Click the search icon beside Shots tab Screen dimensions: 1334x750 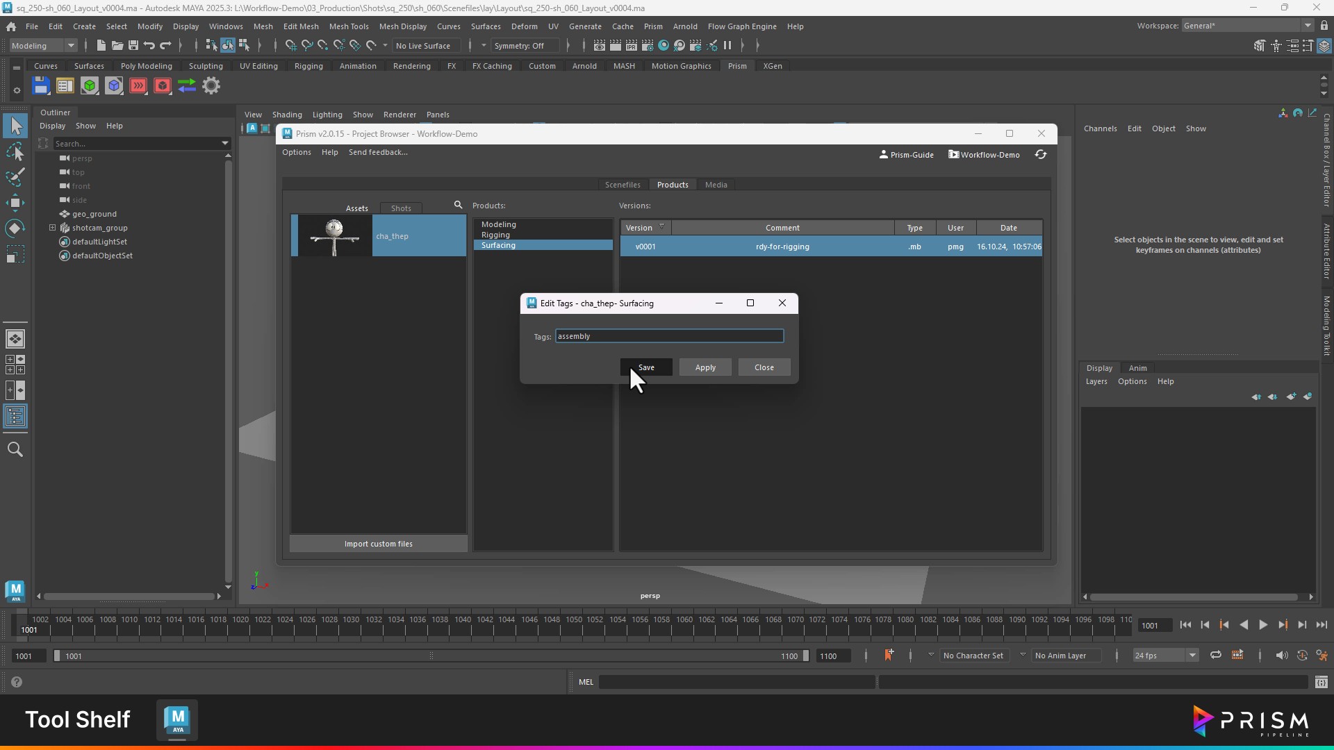tap(458, 205)
